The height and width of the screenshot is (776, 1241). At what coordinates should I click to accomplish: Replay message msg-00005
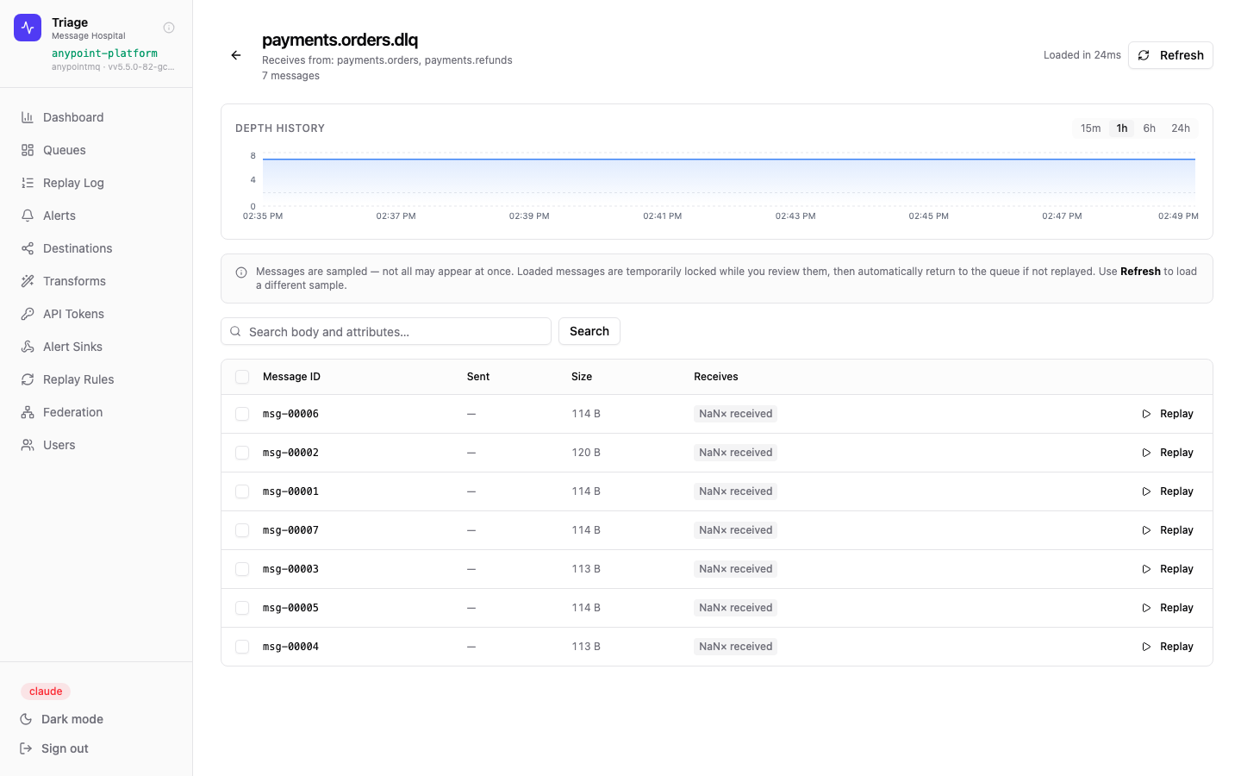(1168, 608)
